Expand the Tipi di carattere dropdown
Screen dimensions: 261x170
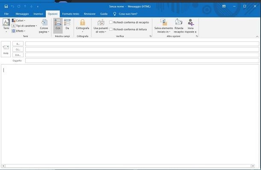coord(24,26)
